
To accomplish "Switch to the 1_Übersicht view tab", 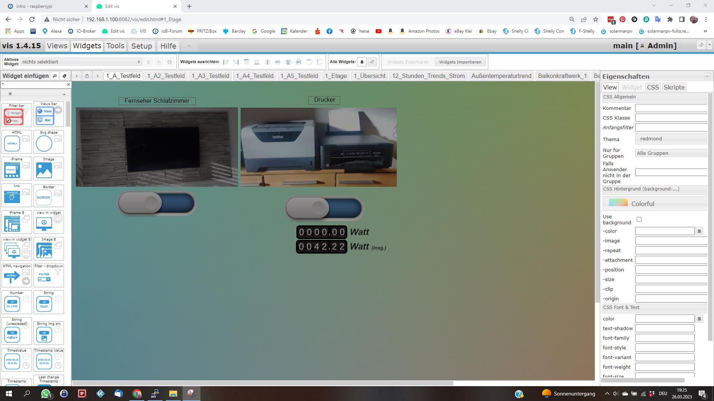I will pos(369,76).
